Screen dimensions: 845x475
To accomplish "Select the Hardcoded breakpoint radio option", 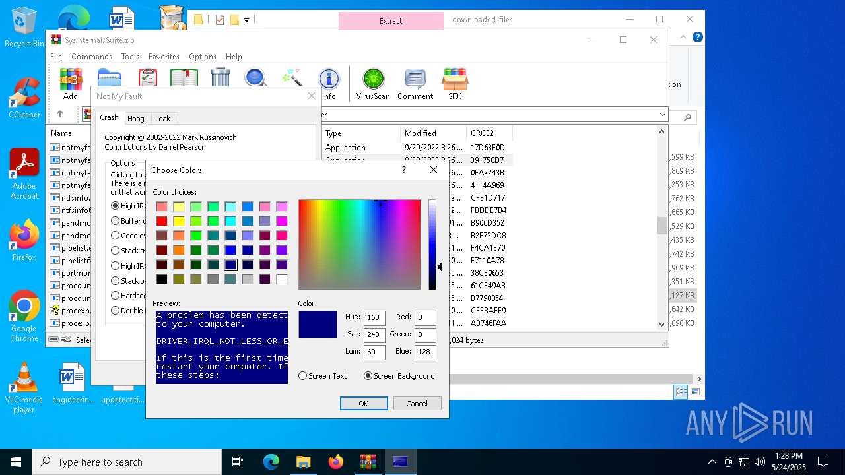I will (x=116, y=296).
